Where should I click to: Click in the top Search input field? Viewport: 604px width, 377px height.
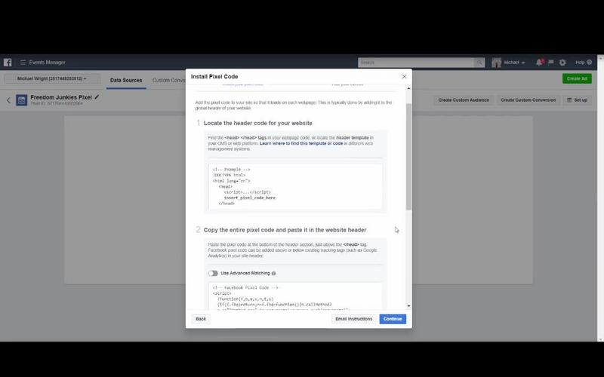(x=416, y=63)
